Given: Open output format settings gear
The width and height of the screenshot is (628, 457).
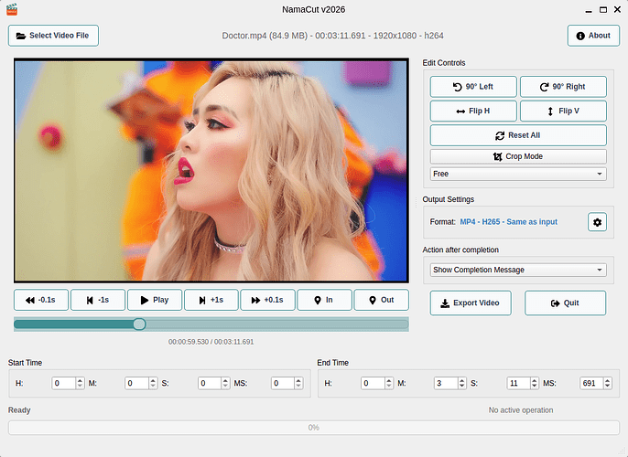Looking at the screenshot, I should click(597, 222).
